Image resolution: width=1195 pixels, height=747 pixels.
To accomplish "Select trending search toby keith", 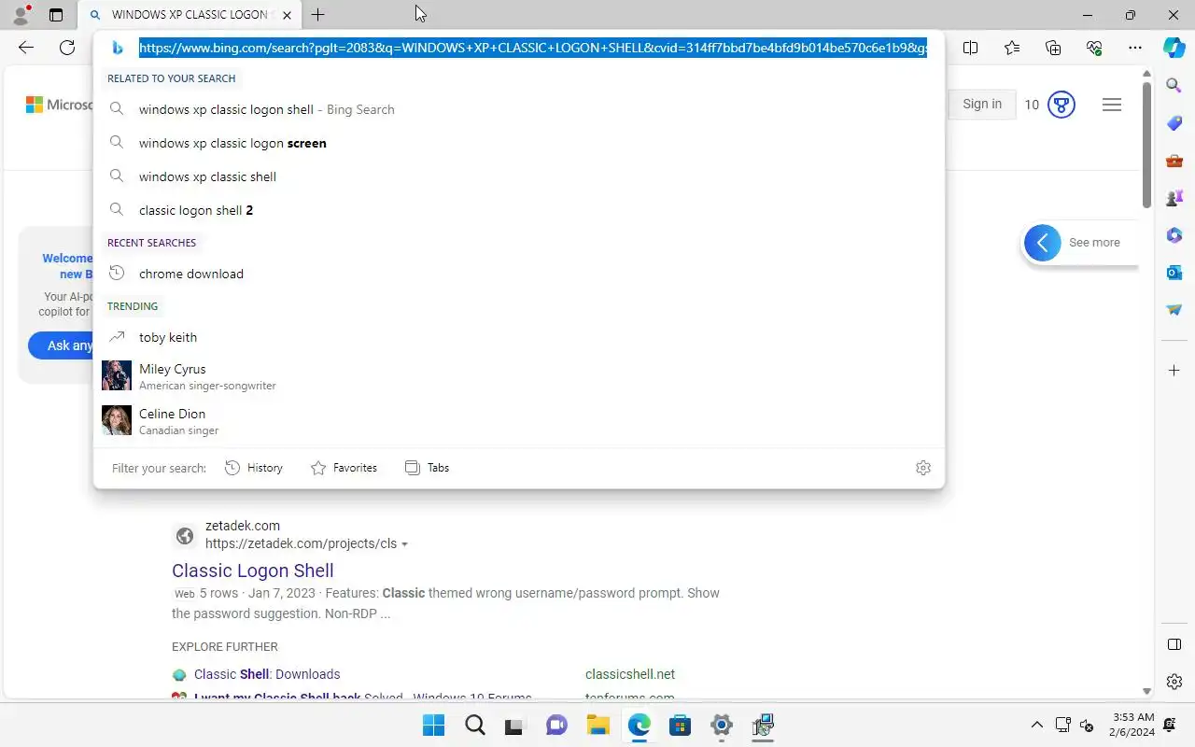I will coord(518,337).
